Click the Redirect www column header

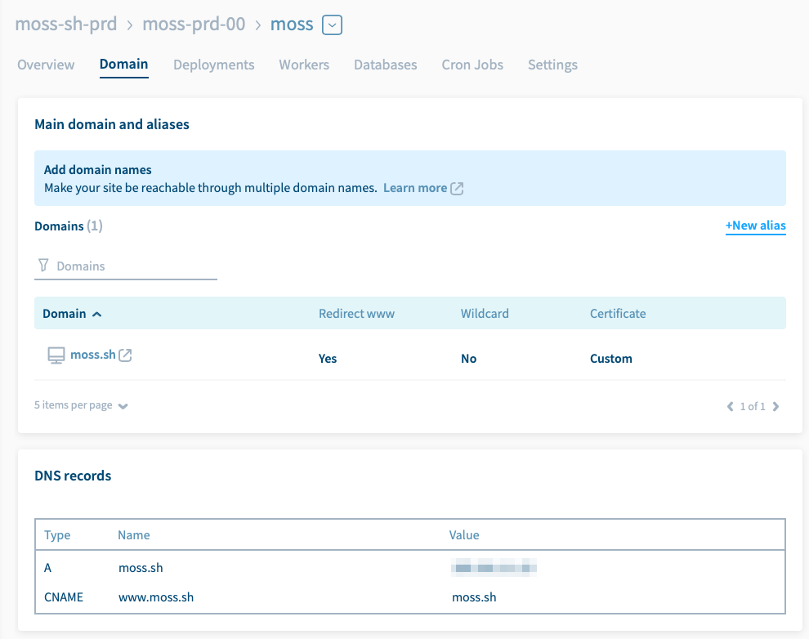(x=356, y=314)
